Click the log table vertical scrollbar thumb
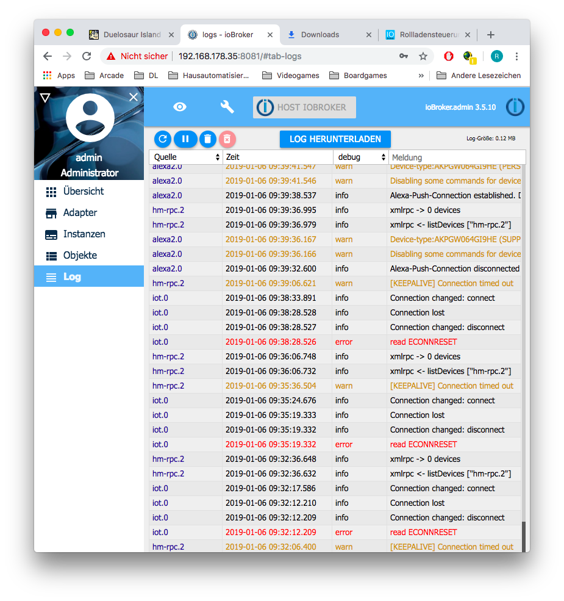Screen dimensions: 564x601 point(523,536)
